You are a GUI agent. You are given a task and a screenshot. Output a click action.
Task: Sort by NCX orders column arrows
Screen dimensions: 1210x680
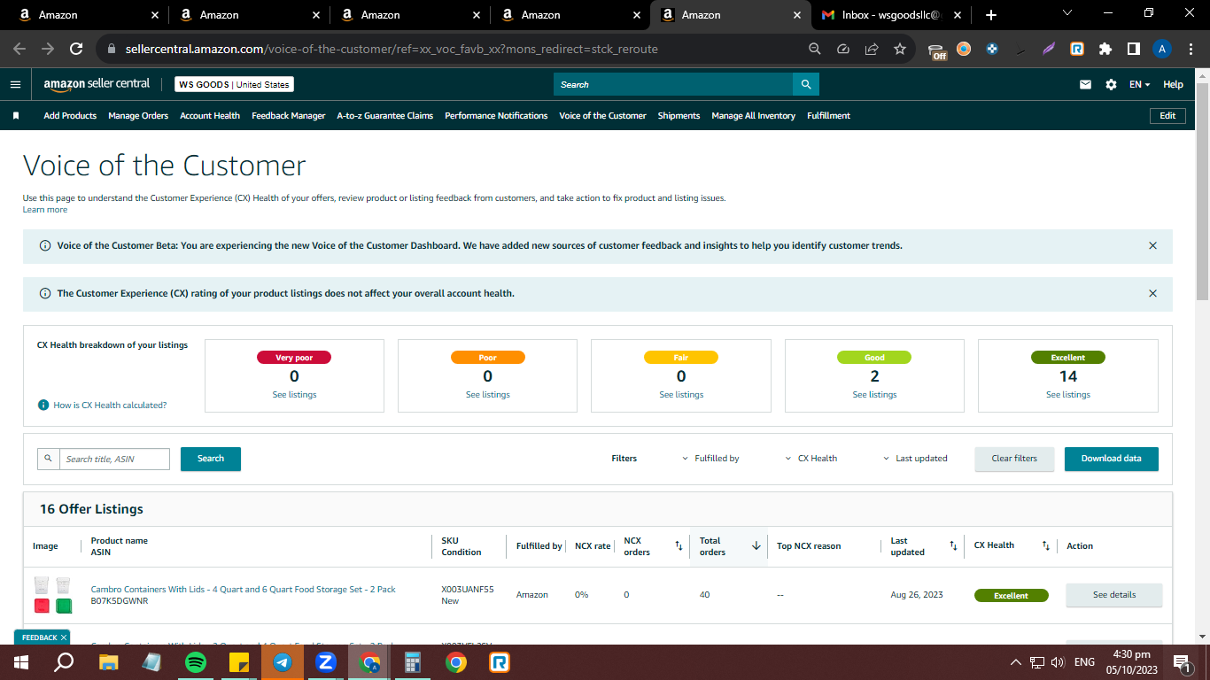pos(679,546)
